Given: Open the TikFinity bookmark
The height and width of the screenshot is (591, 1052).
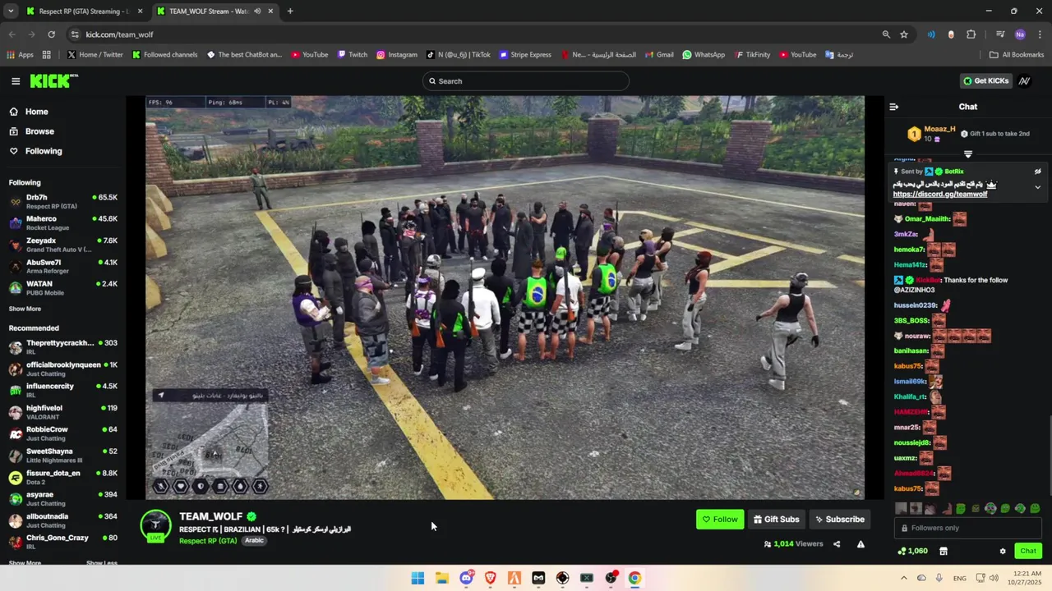Looking at the screenshot, I should pyautogui.click(x=752, y=55).
